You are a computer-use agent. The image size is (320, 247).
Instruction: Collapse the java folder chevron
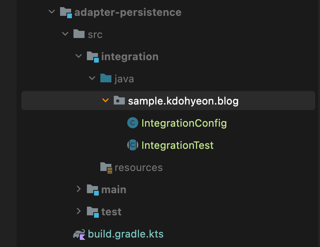[x=92, y=79]
